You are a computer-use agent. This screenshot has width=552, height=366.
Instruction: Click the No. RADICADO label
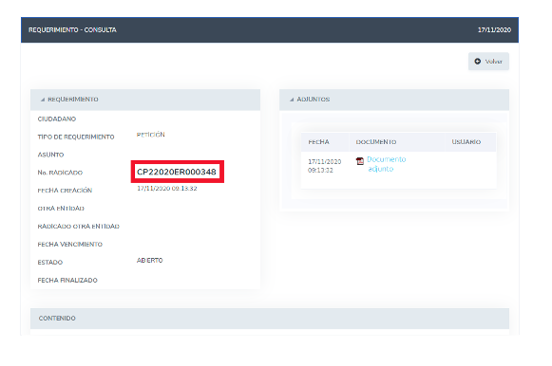tap(60, 173)
